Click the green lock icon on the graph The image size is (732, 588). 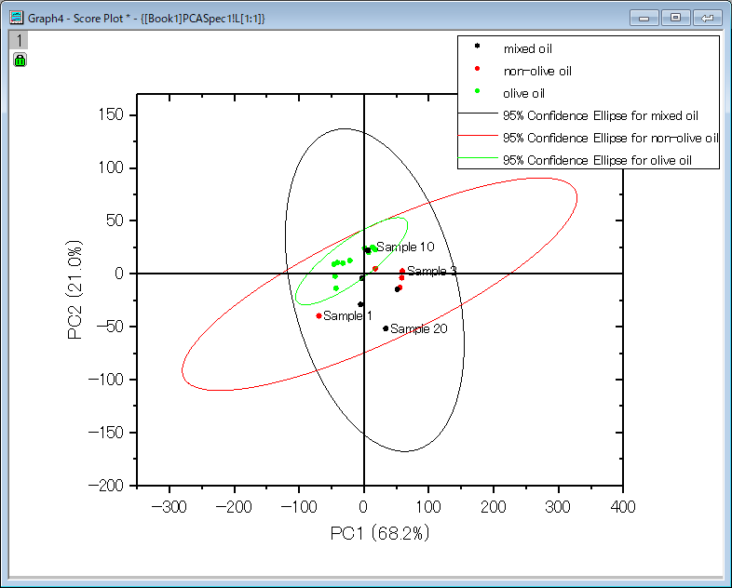click(x=20, y=60)
